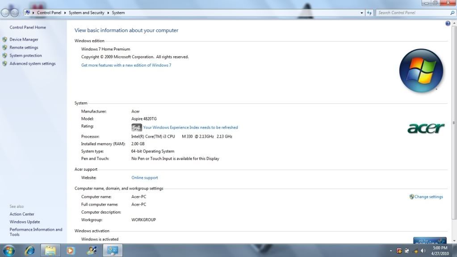Screen dimensions: 457x257
Task: Select the Windows is activated text
Action: point(100,239)
